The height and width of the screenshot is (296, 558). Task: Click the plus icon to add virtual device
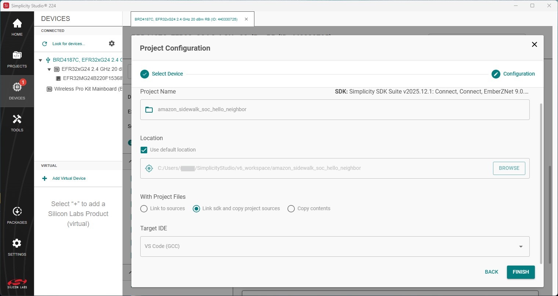[x=45, y=178]
